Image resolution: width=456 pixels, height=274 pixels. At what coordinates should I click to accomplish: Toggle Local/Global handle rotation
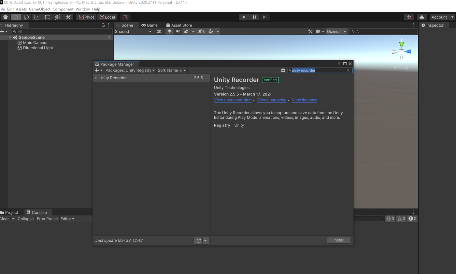(107, 17)
